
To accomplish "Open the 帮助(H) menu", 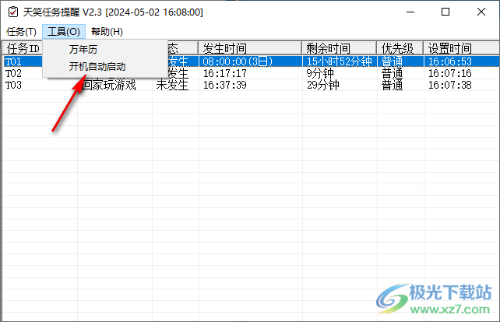I will [x=107, y=32].
